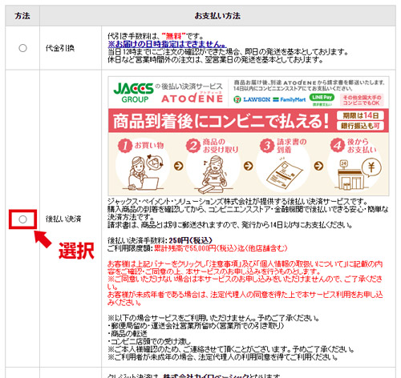The image size is (401, 378).
Task: Click the その他全国大手のコンビニでもOK badge
Action: [362, 100]
